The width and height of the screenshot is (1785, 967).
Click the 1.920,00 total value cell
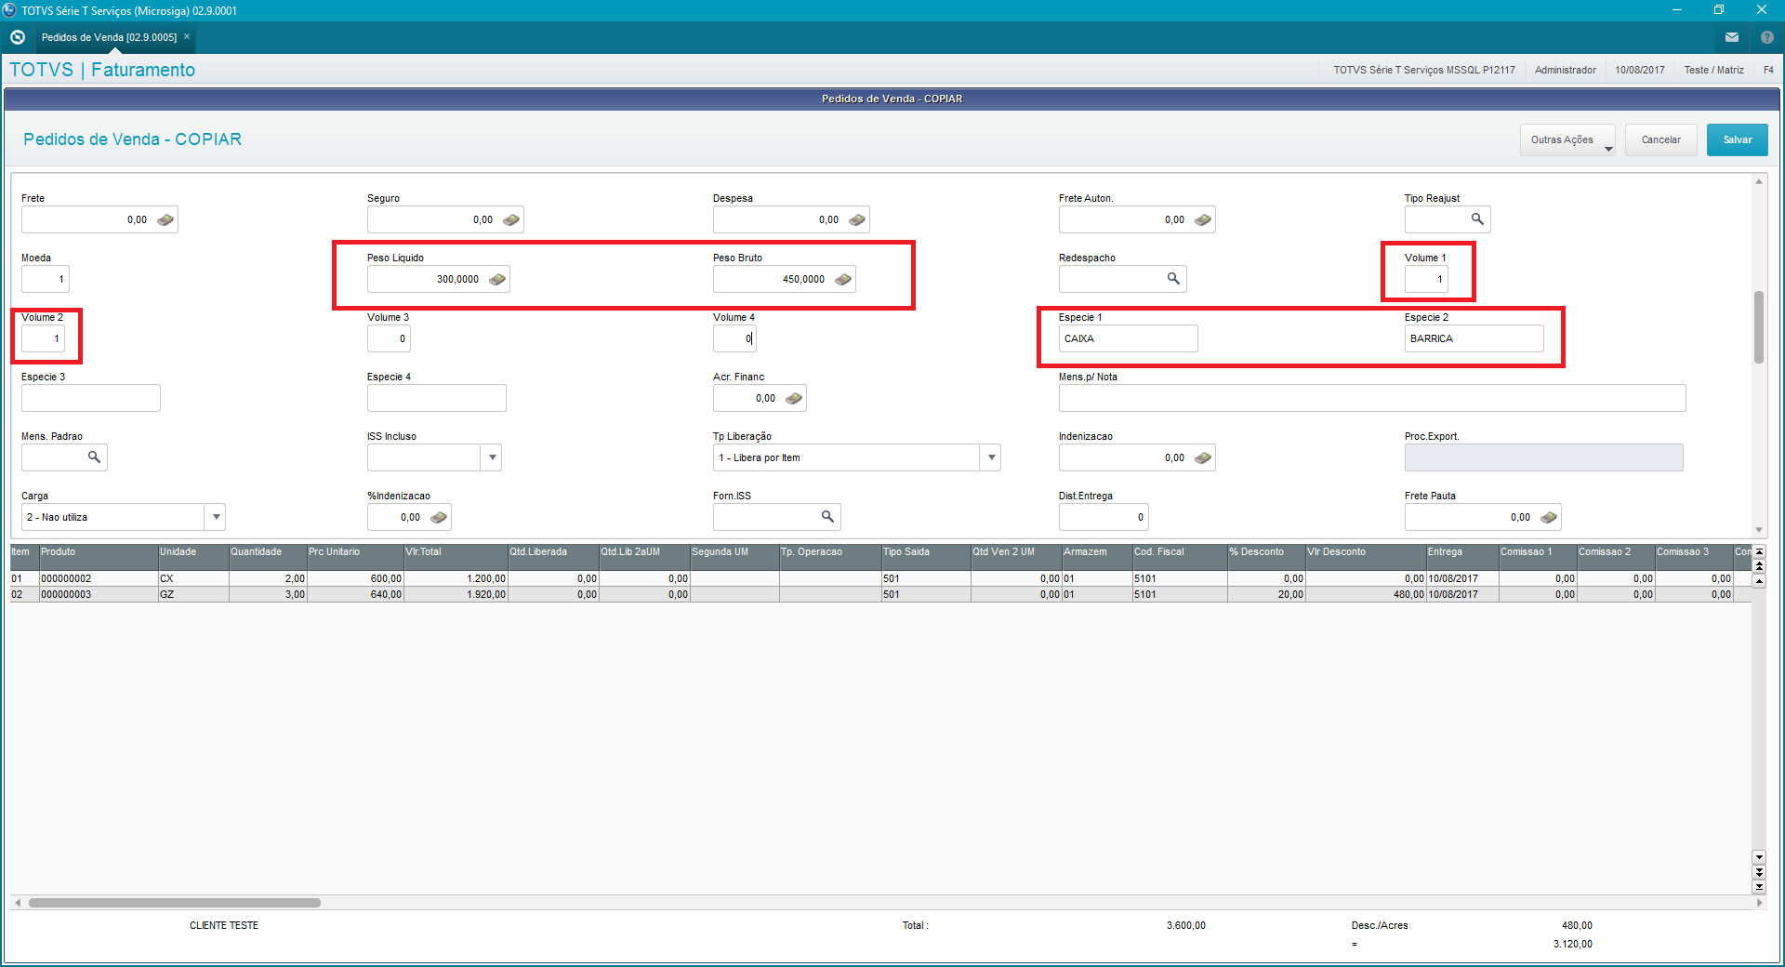(456, 594)
